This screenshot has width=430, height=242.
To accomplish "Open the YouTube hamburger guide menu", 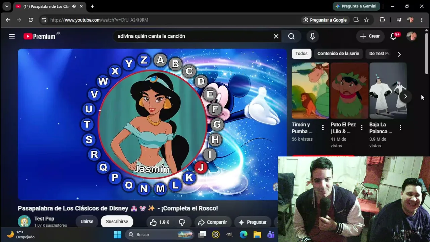I will pos(12,36).
